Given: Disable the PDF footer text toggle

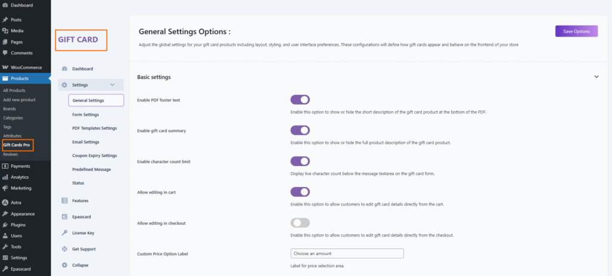Looking at the screenshot, I should click(x=300, y=100).
